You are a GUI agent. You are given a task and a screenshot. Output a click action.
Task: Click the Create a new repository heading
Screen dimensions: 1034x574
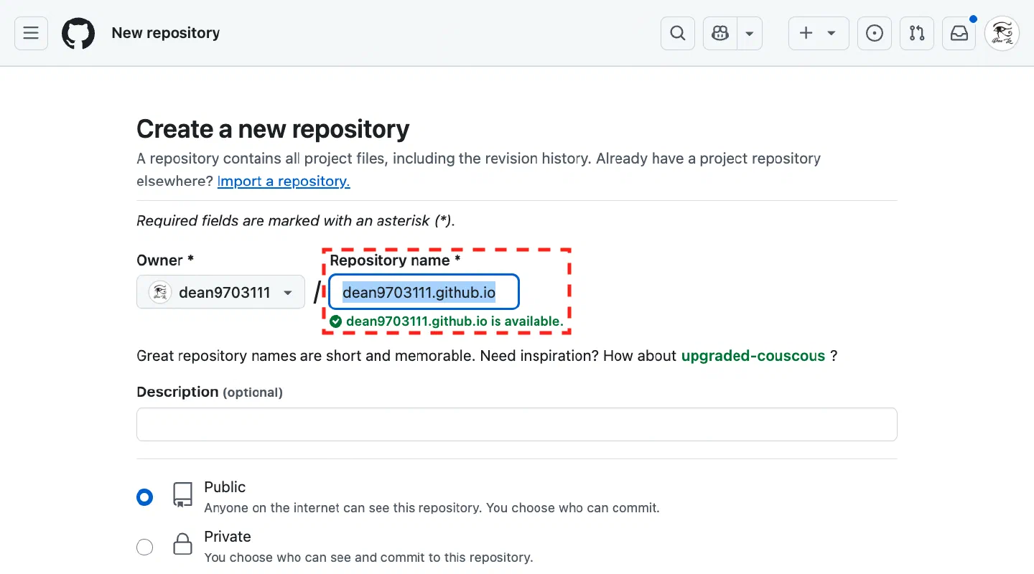point(273,129)
